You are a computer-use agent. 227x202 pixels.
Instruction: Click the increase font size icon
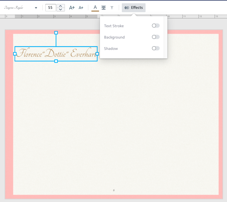pos(72,8)
